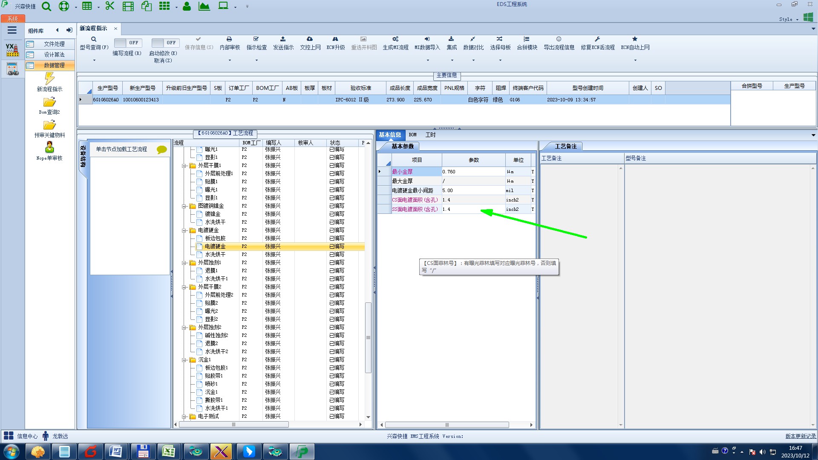The image size is (818, 460).
Task: Click the 单击节点加载工艺流程 button
Action: [121, 149]
